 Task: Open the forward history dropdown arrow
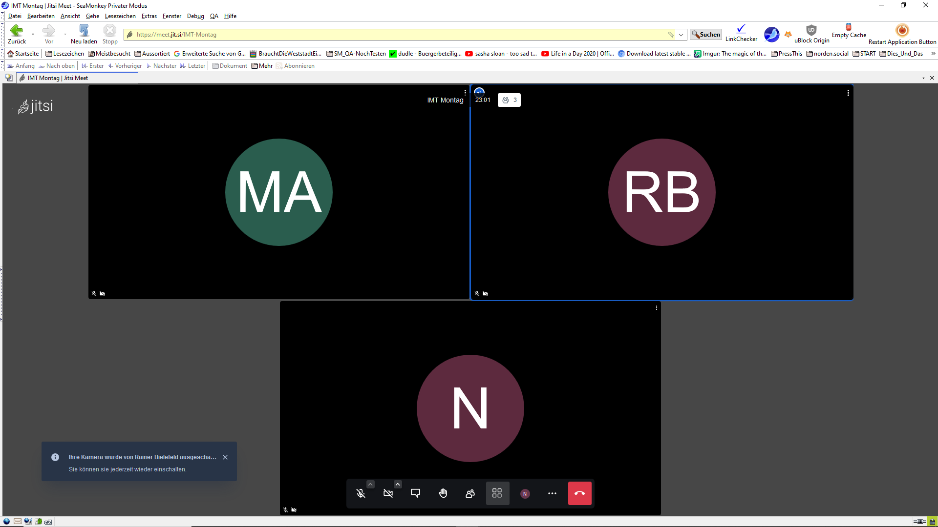pyautogui.click(x=65, y=34)
